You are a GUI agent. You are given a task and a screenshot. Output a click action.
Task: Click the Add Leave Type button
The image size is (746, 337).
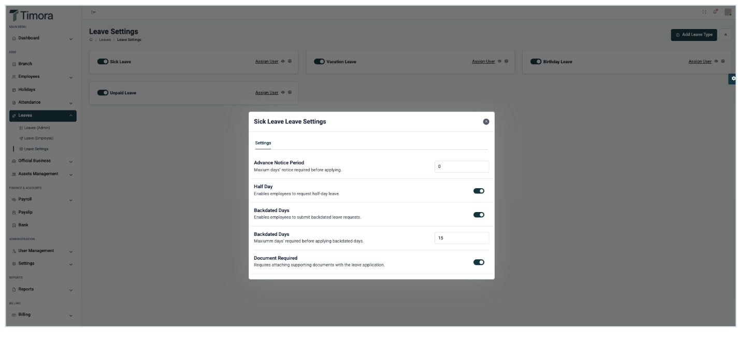click(694, 35)
